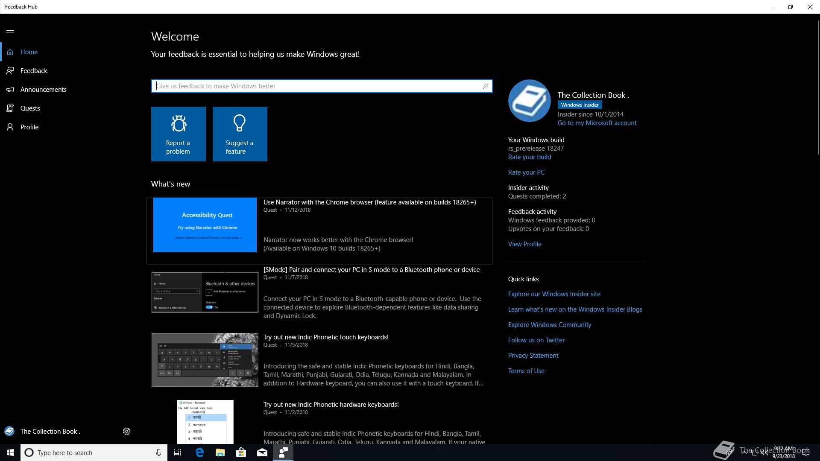Click Rate your build link
The height and width of the screenshot is (461, 820).
pos(530,157)
